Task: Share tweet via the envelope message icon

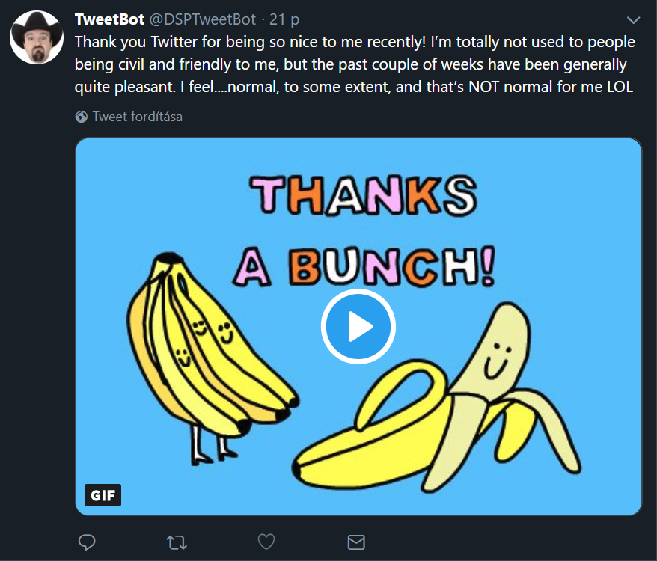Action: point(356,542)
